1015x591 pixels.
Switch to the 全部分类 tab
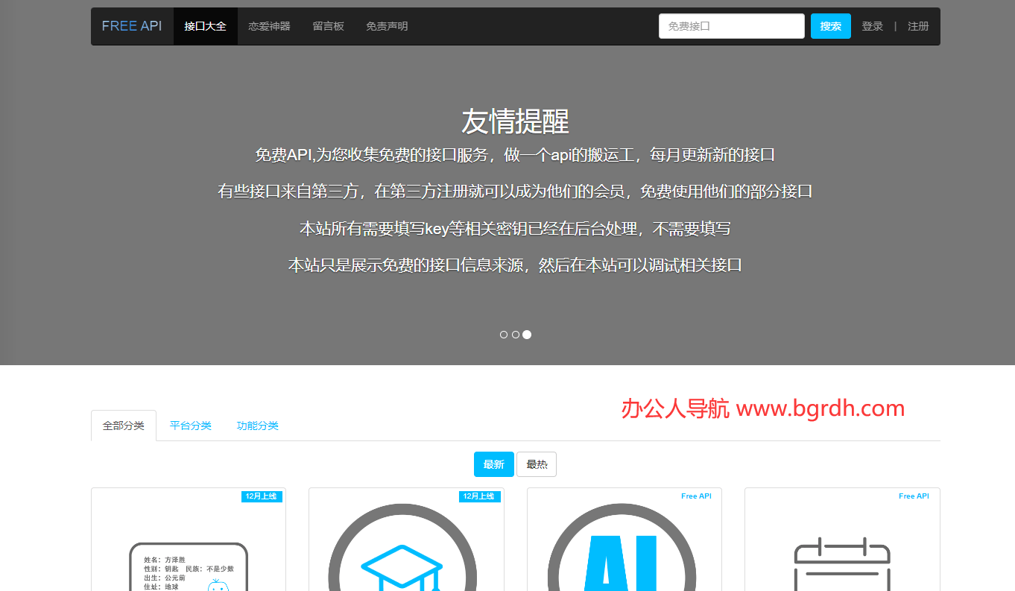click(124, 426)
